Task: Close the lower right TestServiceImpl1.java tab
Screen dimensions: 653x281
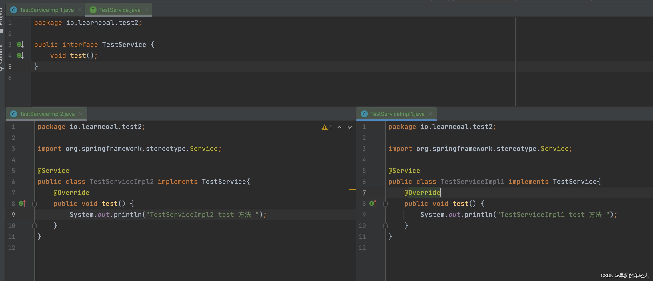Action: pos(430,114)
